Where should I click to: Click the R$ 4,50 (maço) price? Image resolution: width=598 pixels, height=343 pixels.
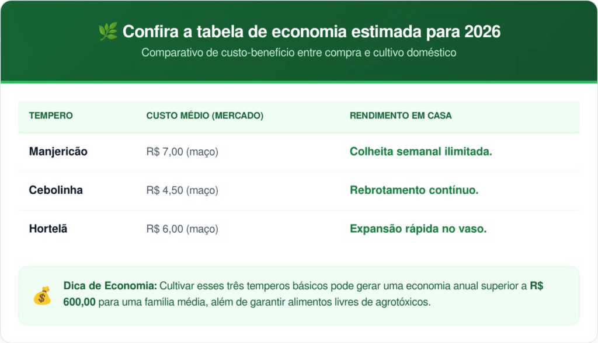pyautogui.click(x=182, y=190)
